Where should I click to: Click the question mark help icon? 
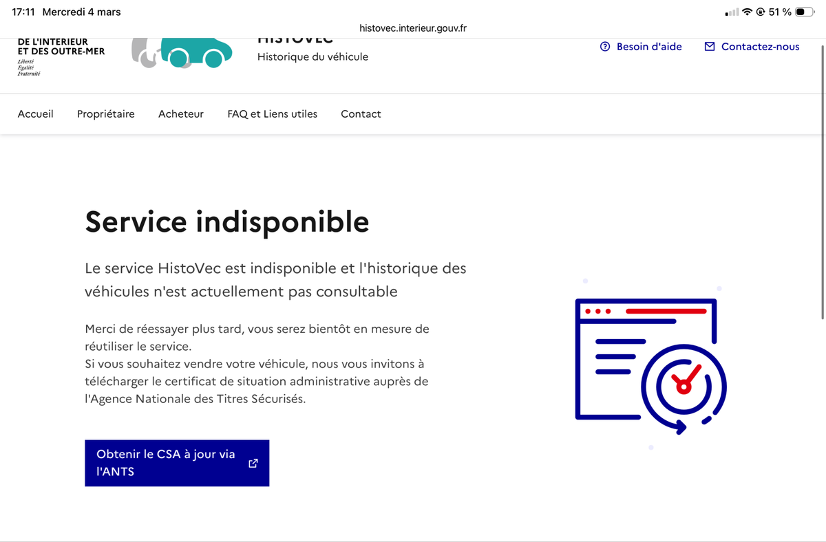click(x=605, y=47)
